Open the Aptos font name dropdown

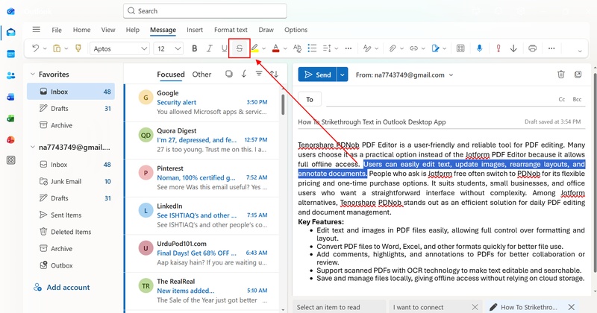point(119,48)
